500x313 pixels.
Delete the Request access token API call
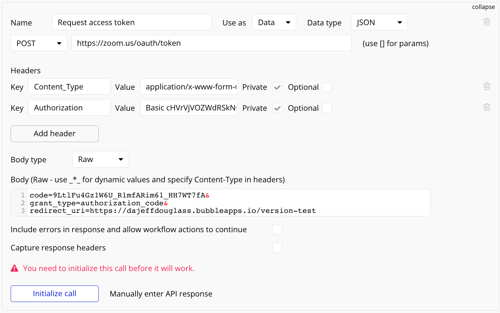point(487,22)
